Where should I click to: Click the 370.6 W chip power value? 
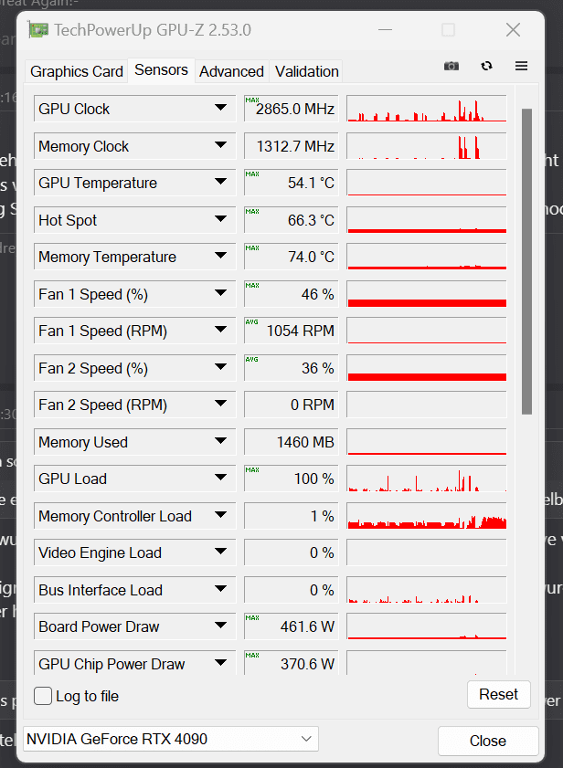(x=292, y=663)
